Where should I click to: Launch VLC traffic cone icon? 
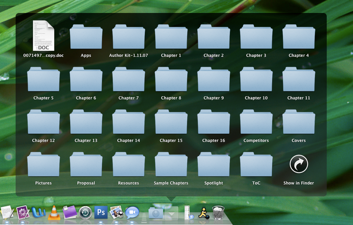pos(54,213)
